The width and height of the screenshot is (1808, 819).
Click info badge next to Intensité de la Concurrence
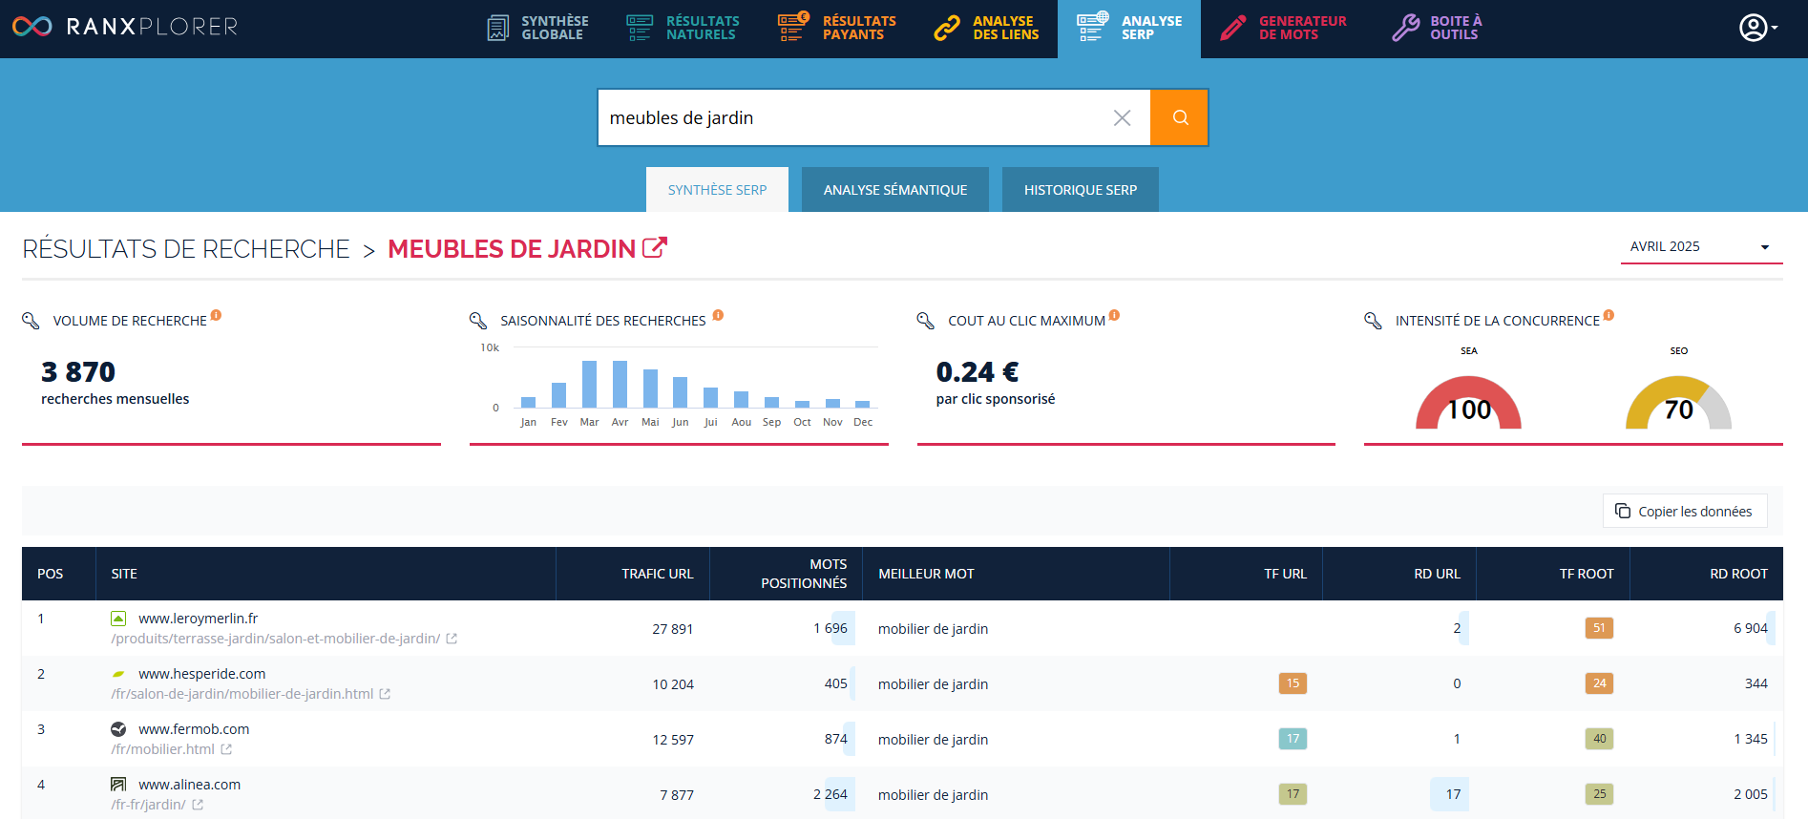tap(1608, 315)
